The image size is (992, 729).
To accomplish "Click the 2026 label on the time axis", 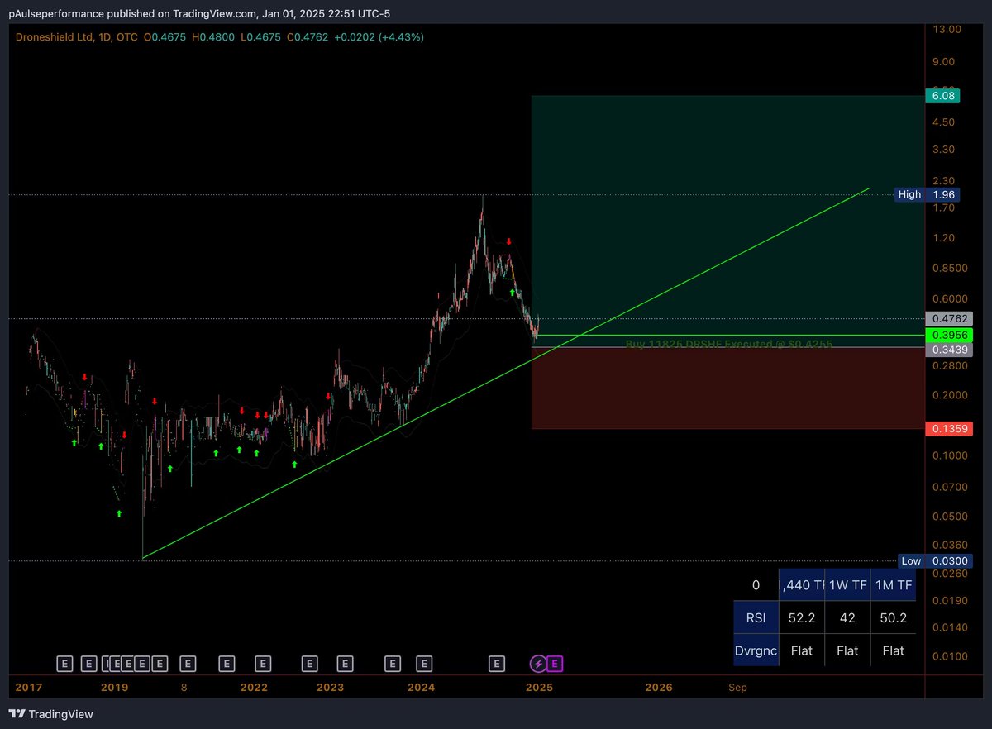I will (x=659, y=687).
